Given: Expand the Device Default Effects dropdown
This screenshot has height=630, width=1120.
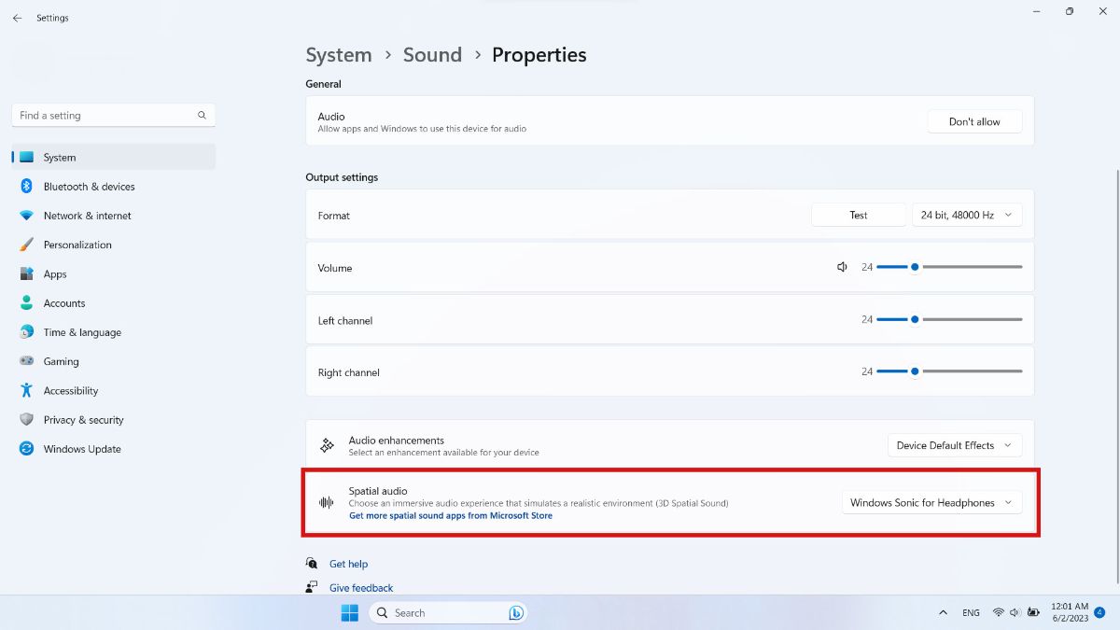Looking at the screenshot, I should 955,445.
